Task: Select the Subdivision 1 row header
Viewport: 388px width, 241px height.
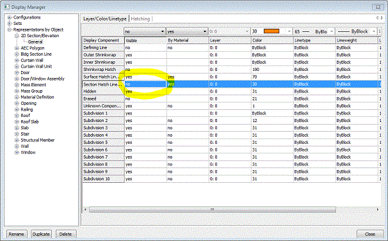Action: [x=103, y=113]
